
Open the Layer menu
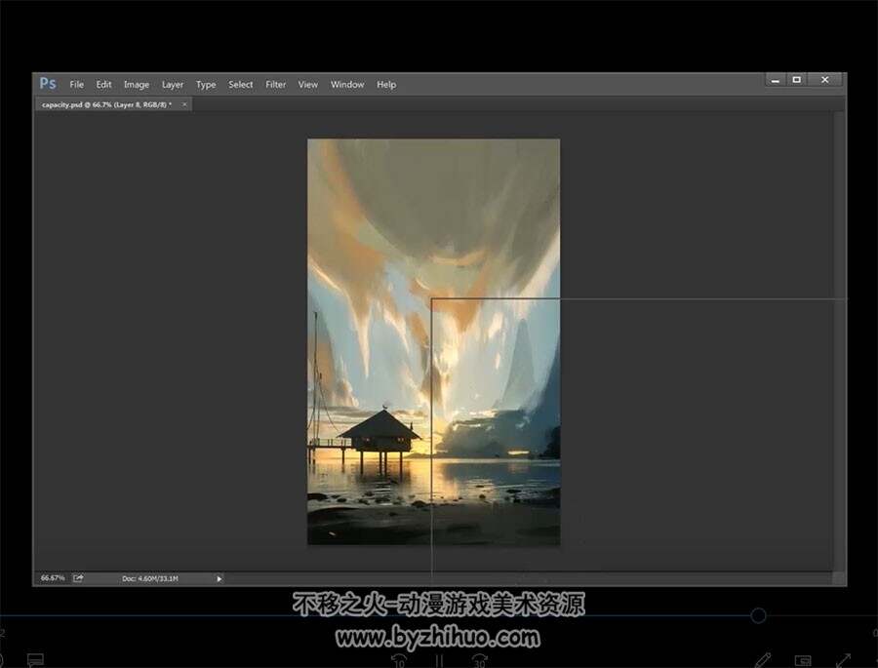[173, 85]
